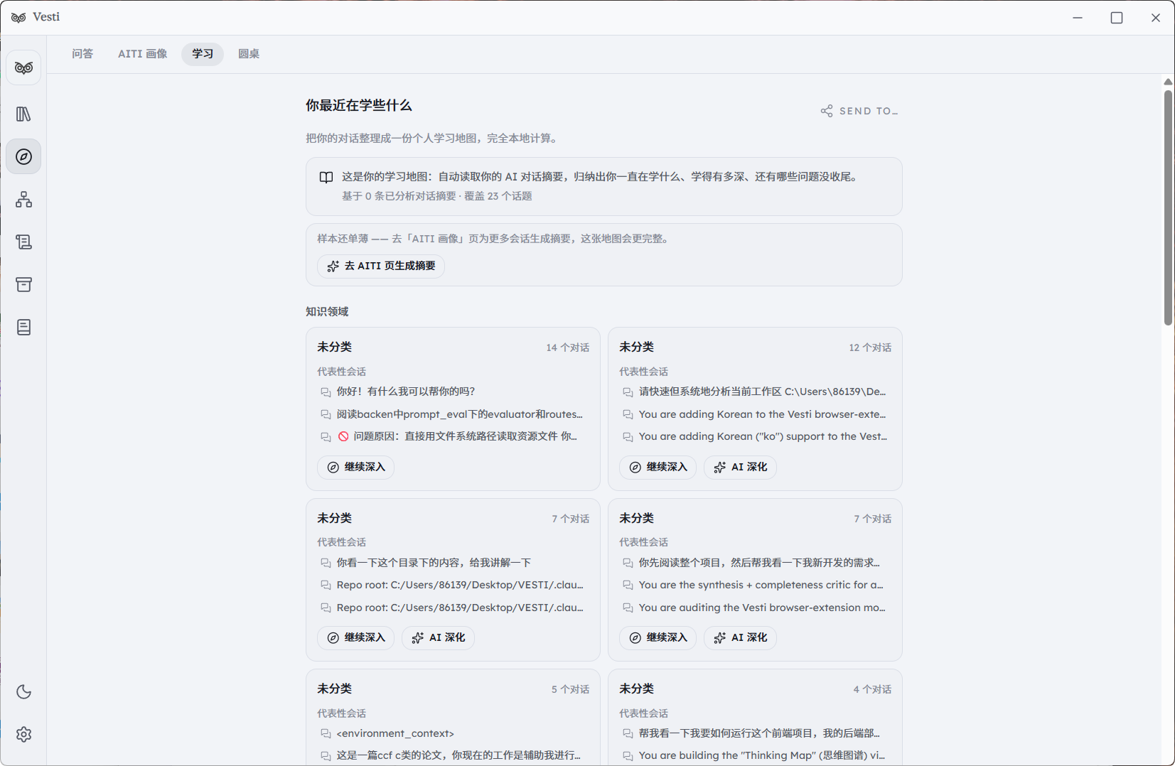Toggle dark mode moon icon
1175x766 pixels.
tap(23, 691)
